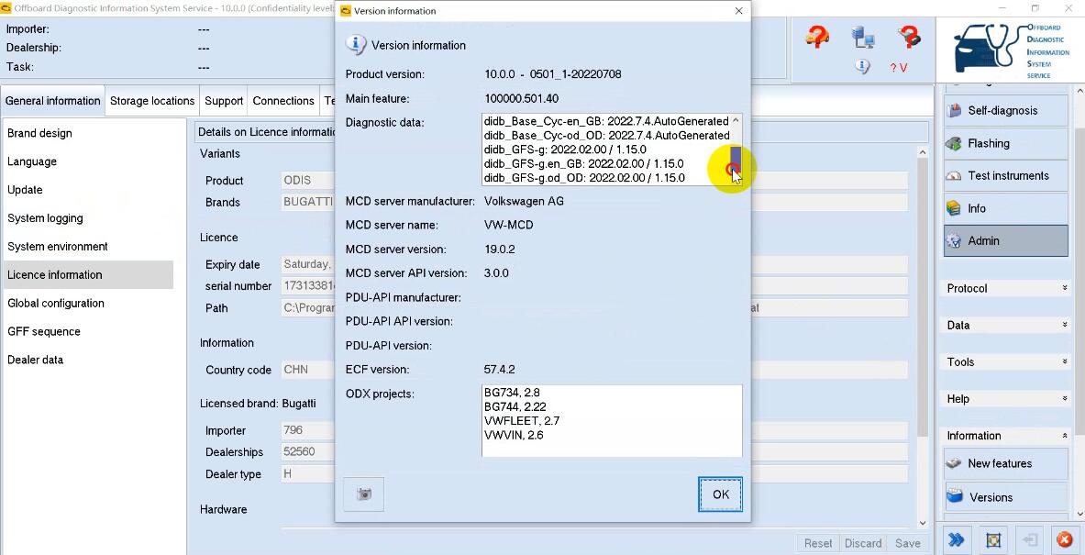1085x555 pixels.
Task: Click the Self-diagnosis icon in mode panel
Action: [x=955, y=111]
